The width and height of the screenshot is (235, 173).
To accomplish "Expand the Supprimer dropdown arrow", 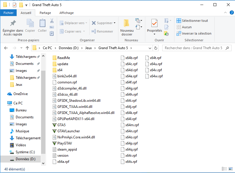I will 115,23.
